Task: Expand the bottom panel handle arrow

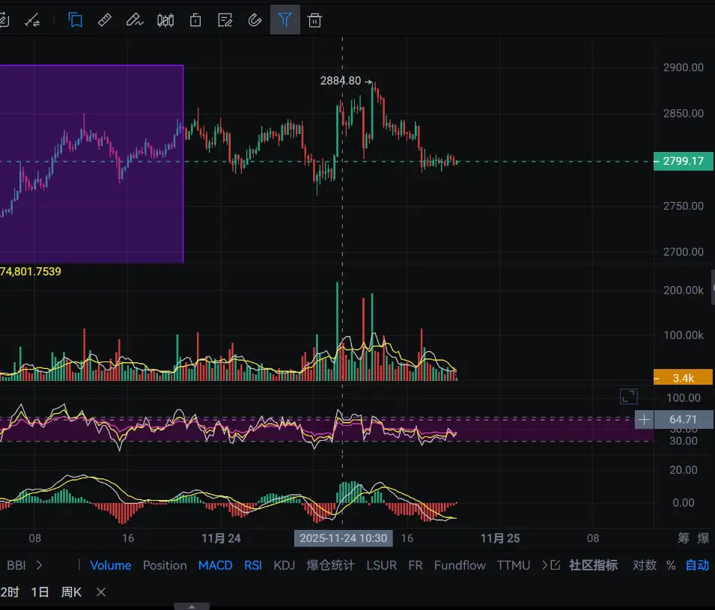Action: (192, 606)
